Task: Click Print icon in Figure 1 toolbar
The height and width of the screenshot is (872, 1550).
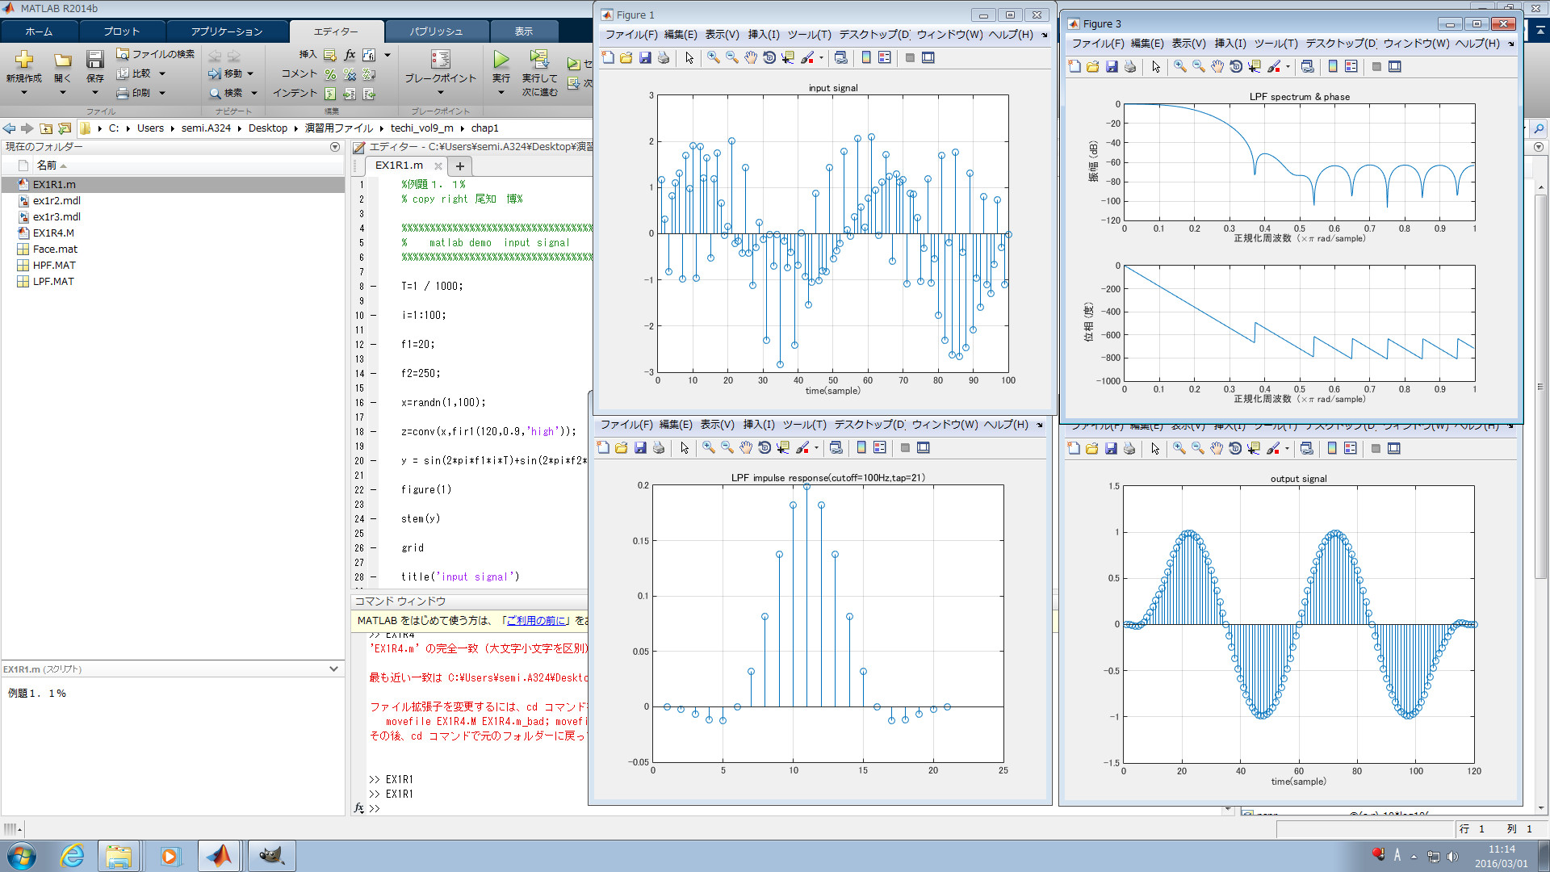Action: click(x=664, y=57)
